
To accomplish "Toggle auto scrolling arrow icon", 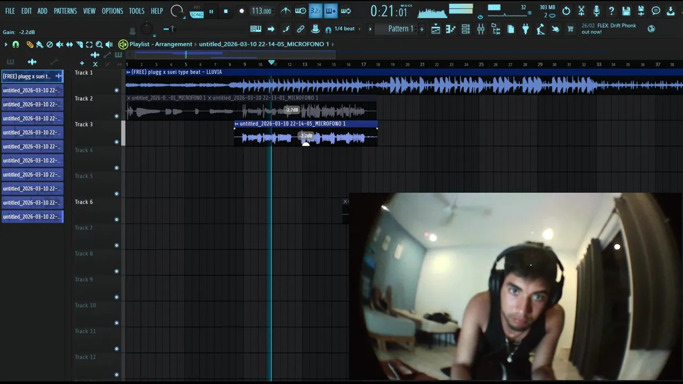I will [x=271, y=29].
